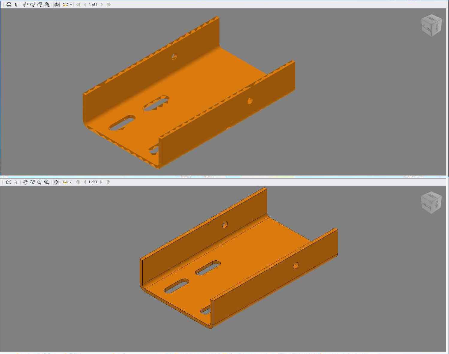Select the arrow Select tool in bottom toolbar
Viewport: 449px width, 354px height.
16,182
